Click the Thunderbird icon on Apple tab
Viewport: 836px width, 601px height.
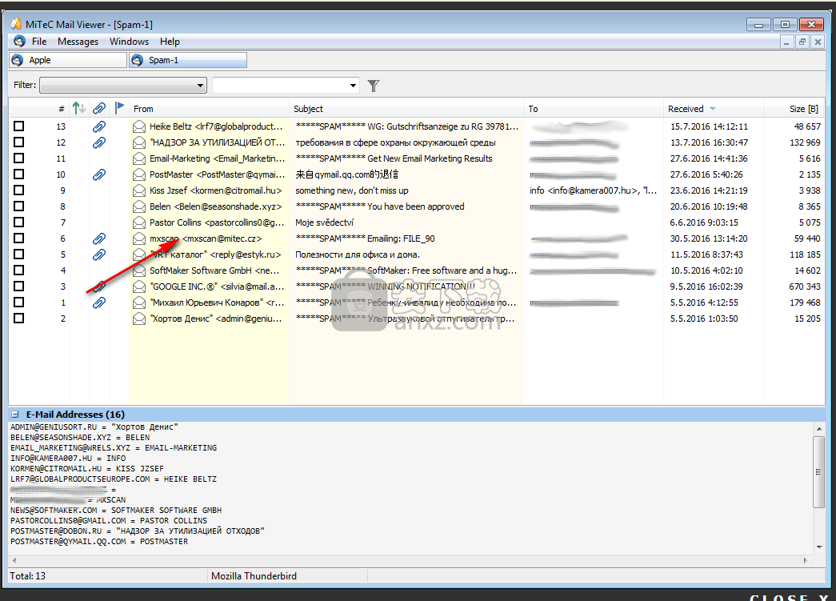(x=18, y=60)
